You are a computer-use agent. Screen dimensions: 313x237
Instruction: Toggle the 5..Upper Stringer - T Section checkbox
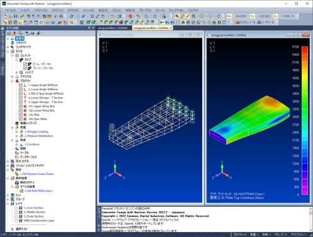click(x=21, y=102)
